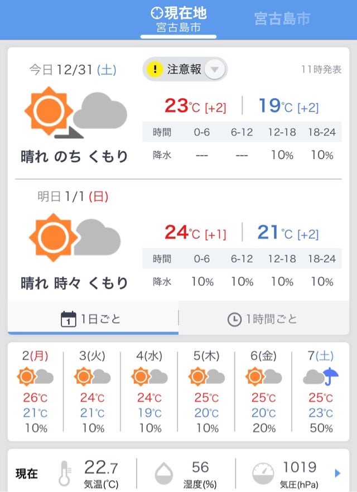
Task: Tap tomorrow's sunny-with-clouds weather icon
Action: pos(75,238)
